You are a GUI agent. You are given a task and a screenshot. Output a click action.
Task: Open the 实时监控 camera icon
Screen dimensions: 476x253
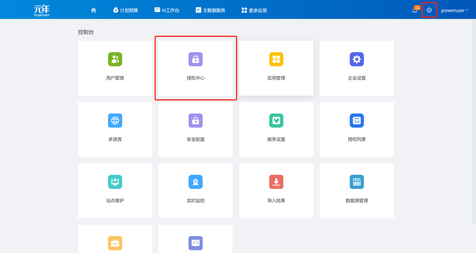195,182
